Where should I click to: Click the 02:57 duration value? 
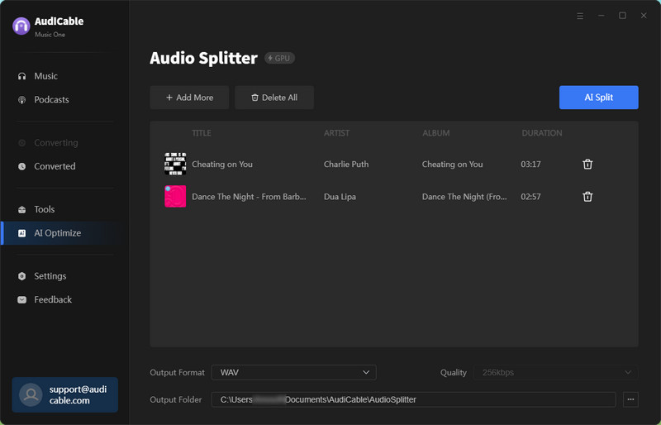coord(530,197)
